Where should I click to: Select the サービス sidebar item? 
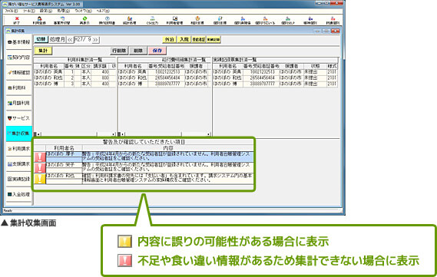coord(19,118)
